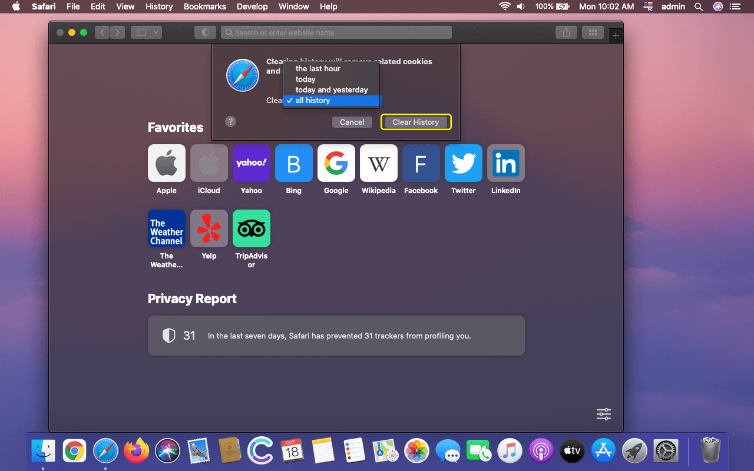Show the tab overview grid

(593, 32)
